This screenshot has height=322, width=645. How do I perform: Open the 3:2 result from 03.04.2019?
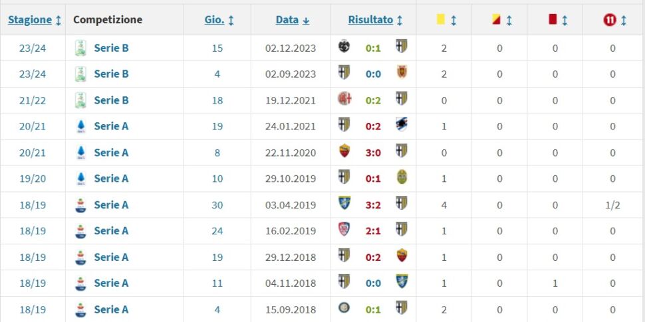(373, 204)
